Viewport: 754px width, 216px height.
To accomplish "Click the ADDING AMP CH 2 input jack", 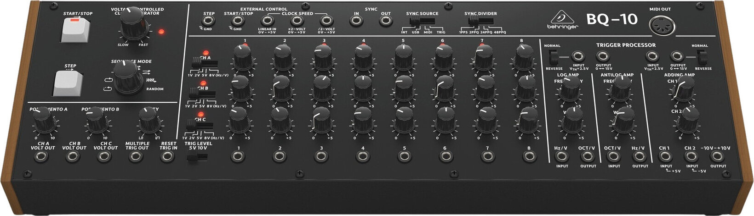I will tap(691, 157).
